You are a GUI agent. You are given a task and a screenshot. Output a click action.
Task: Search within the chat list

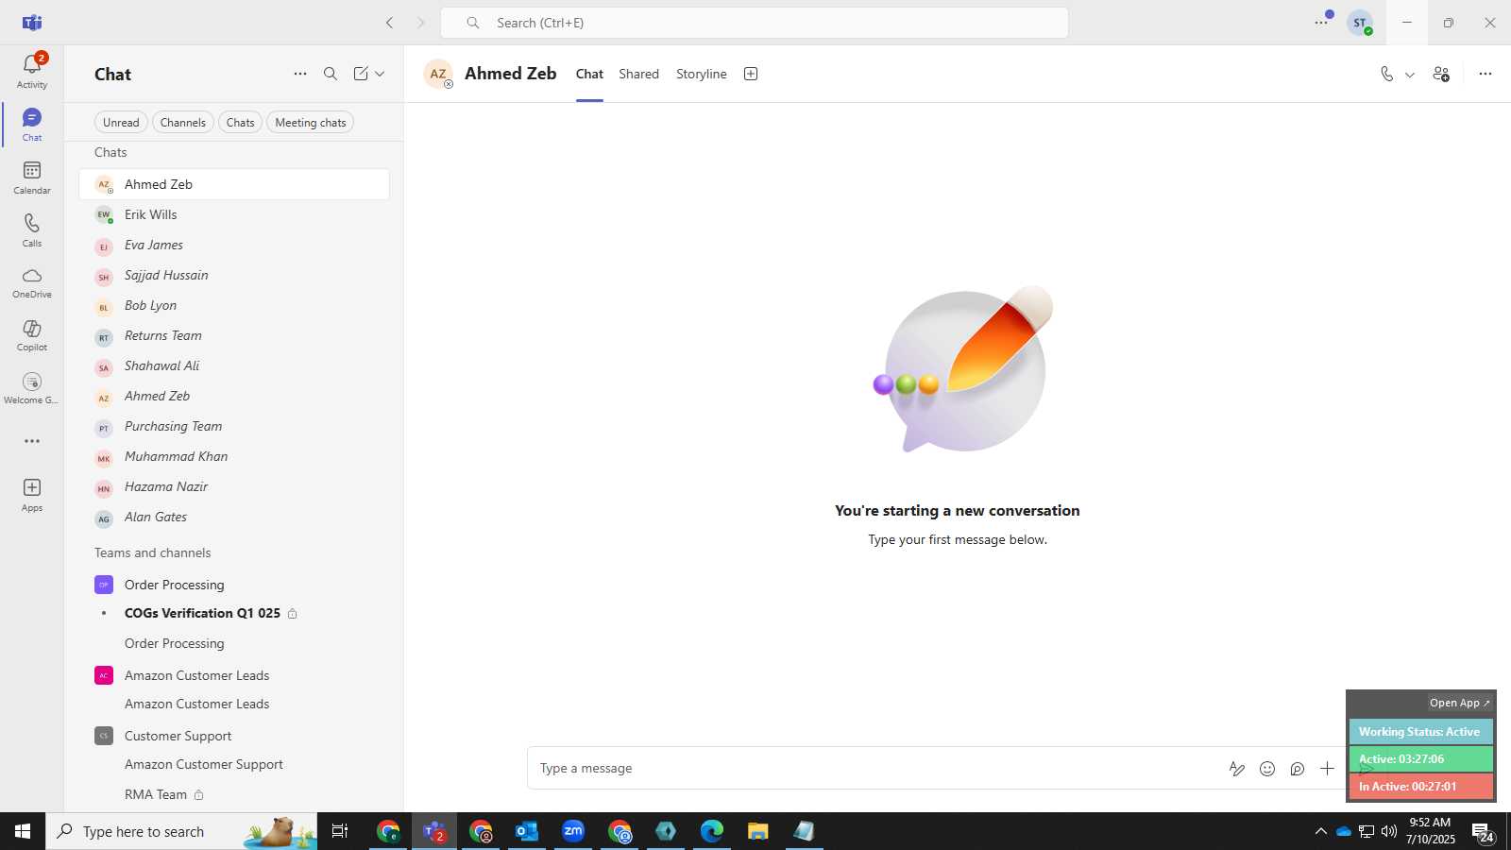[x=331, y=74]
